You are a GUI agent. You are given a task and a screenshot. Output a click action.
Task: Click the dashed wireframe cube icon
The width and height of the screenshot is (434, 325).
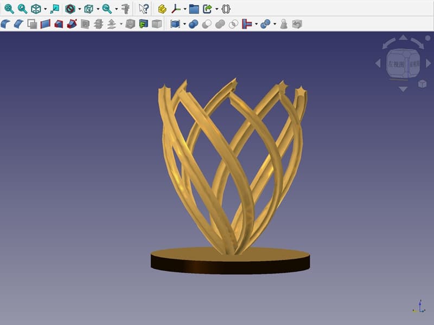coord(88,9)
